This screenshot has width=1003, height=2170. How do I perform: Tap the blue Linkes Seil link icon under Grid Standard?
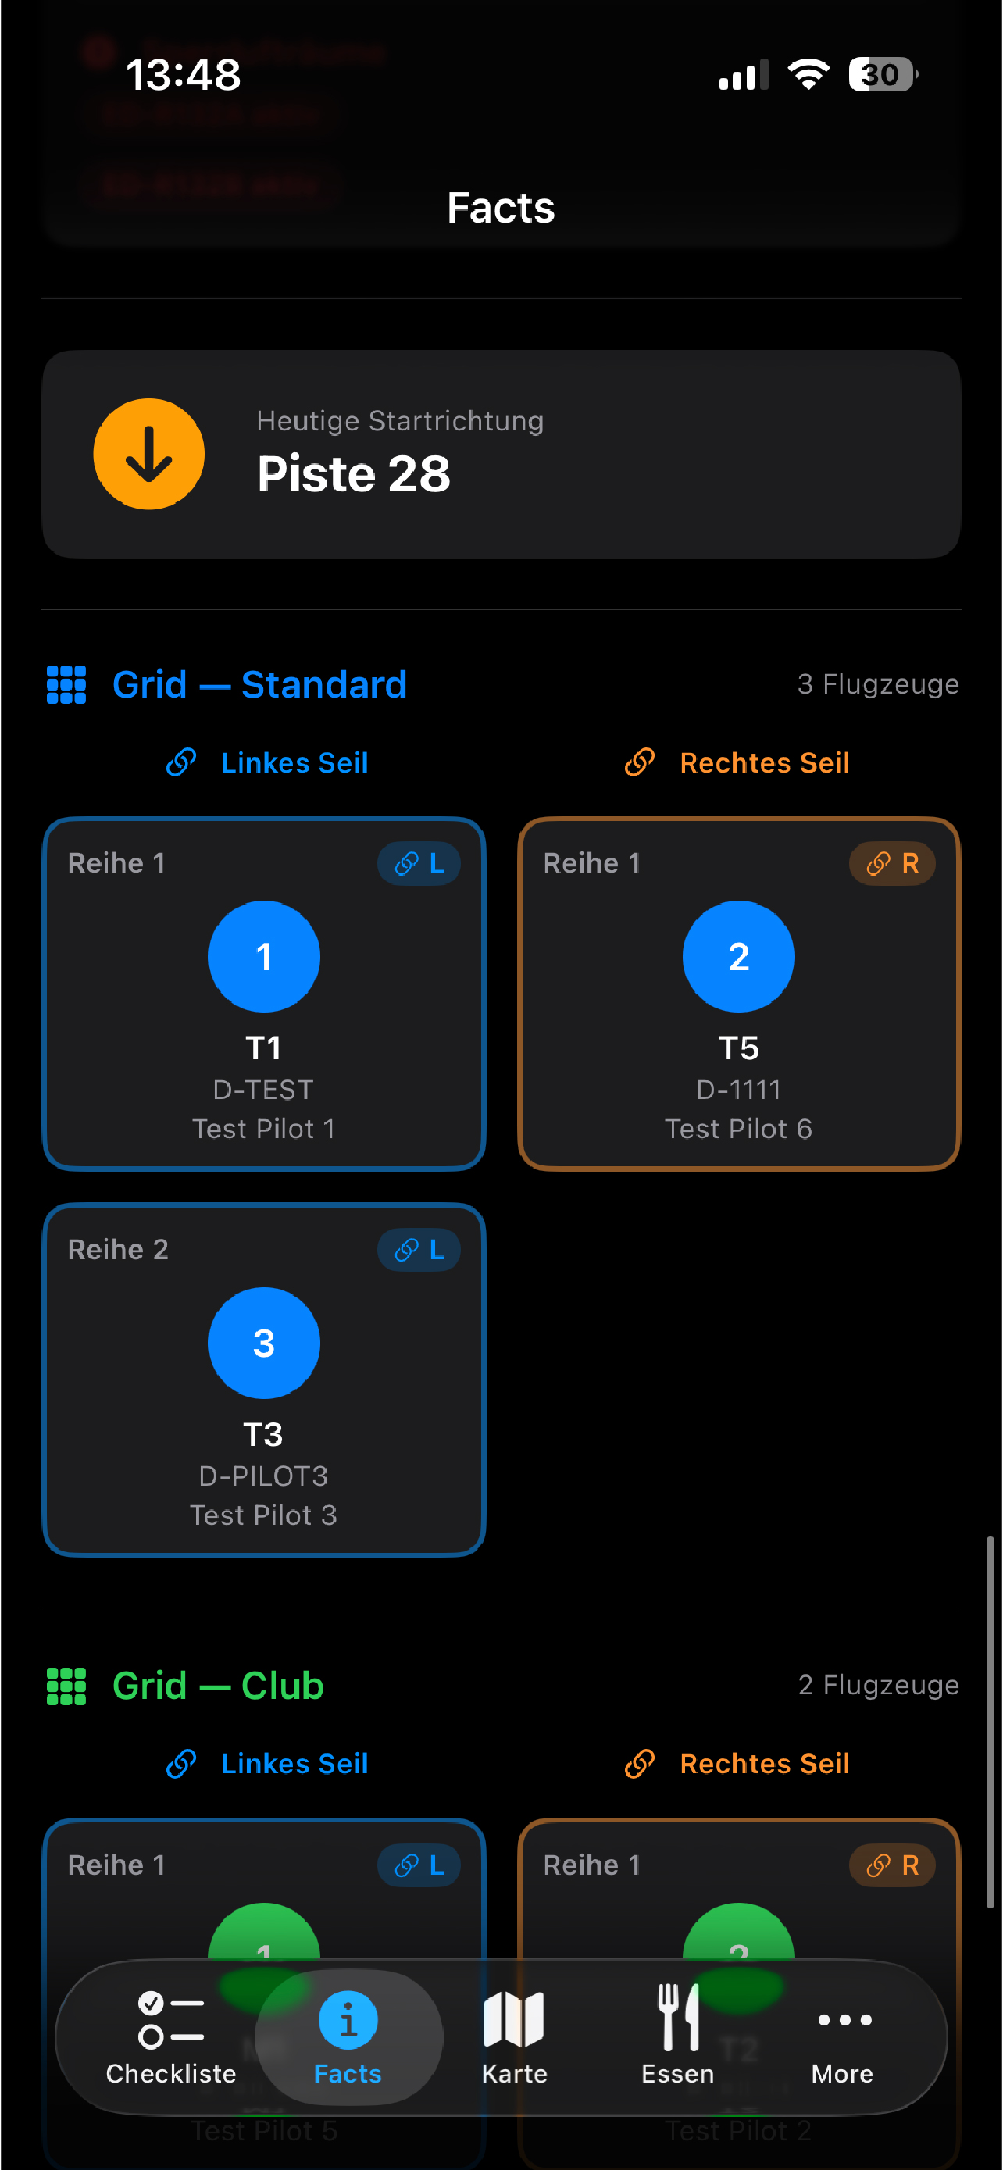(181, 762)
